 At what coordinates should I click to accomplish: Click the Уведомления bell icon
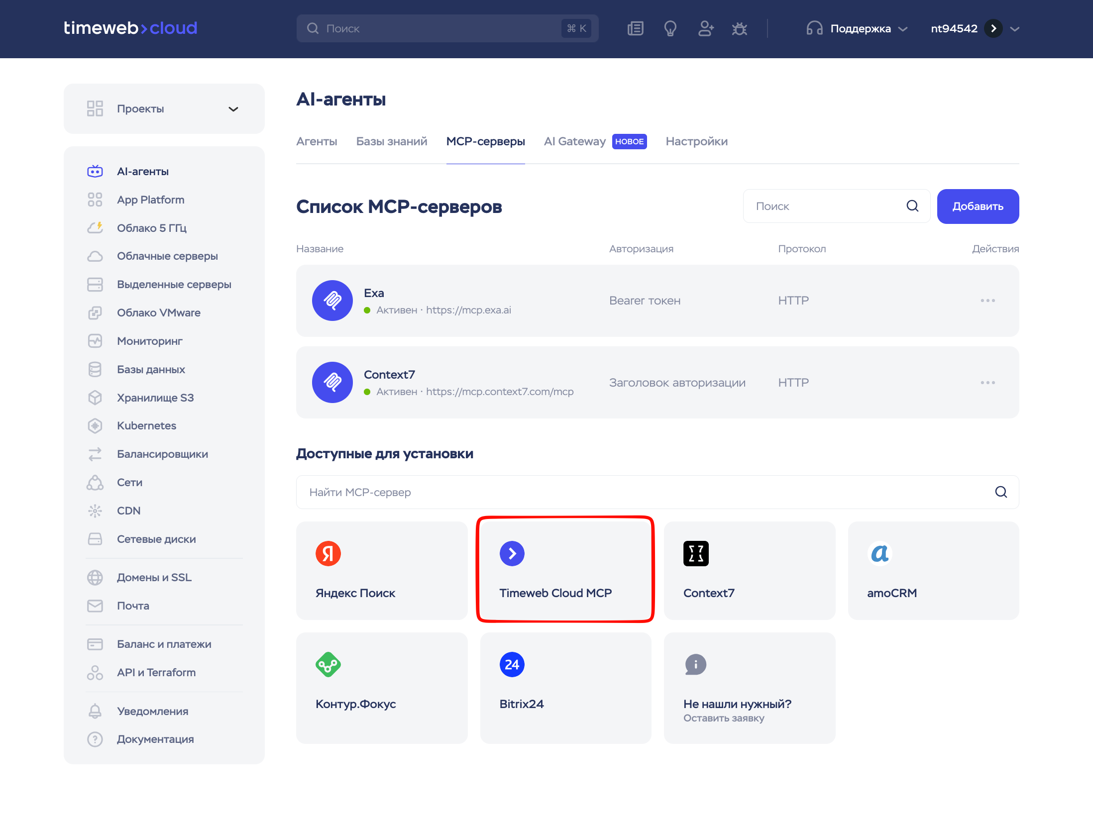click(95, 711)
